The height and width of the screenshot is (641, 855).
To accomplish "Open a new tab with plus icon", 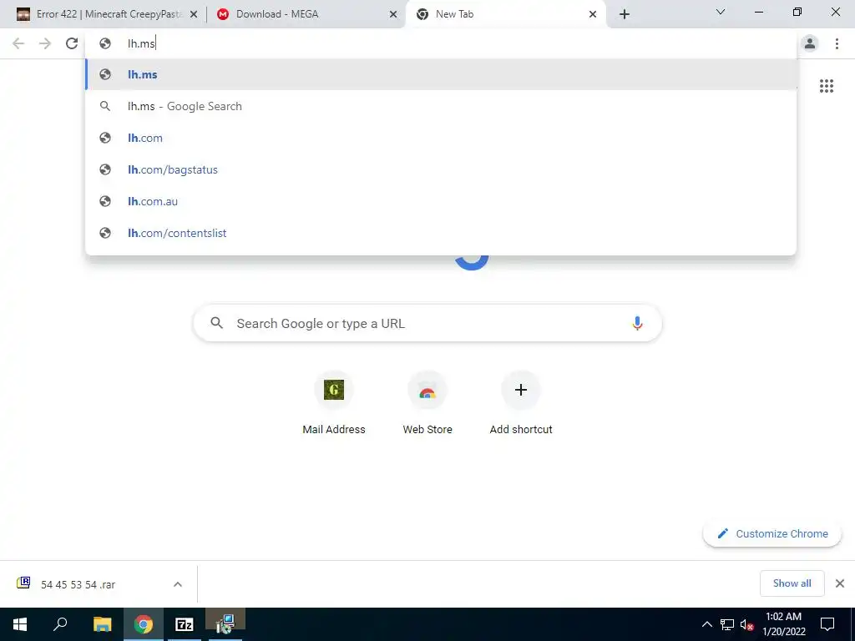I will 625,14.
